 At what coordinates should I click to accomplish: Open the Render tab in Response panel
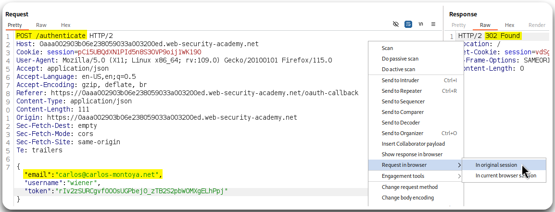[537, 25]
